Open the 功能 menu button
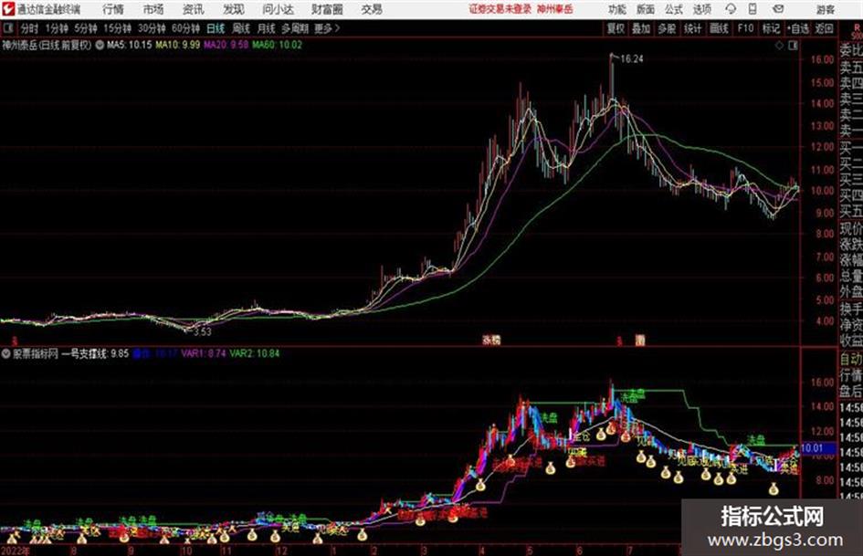863x556 pixels. coord(617,9)
